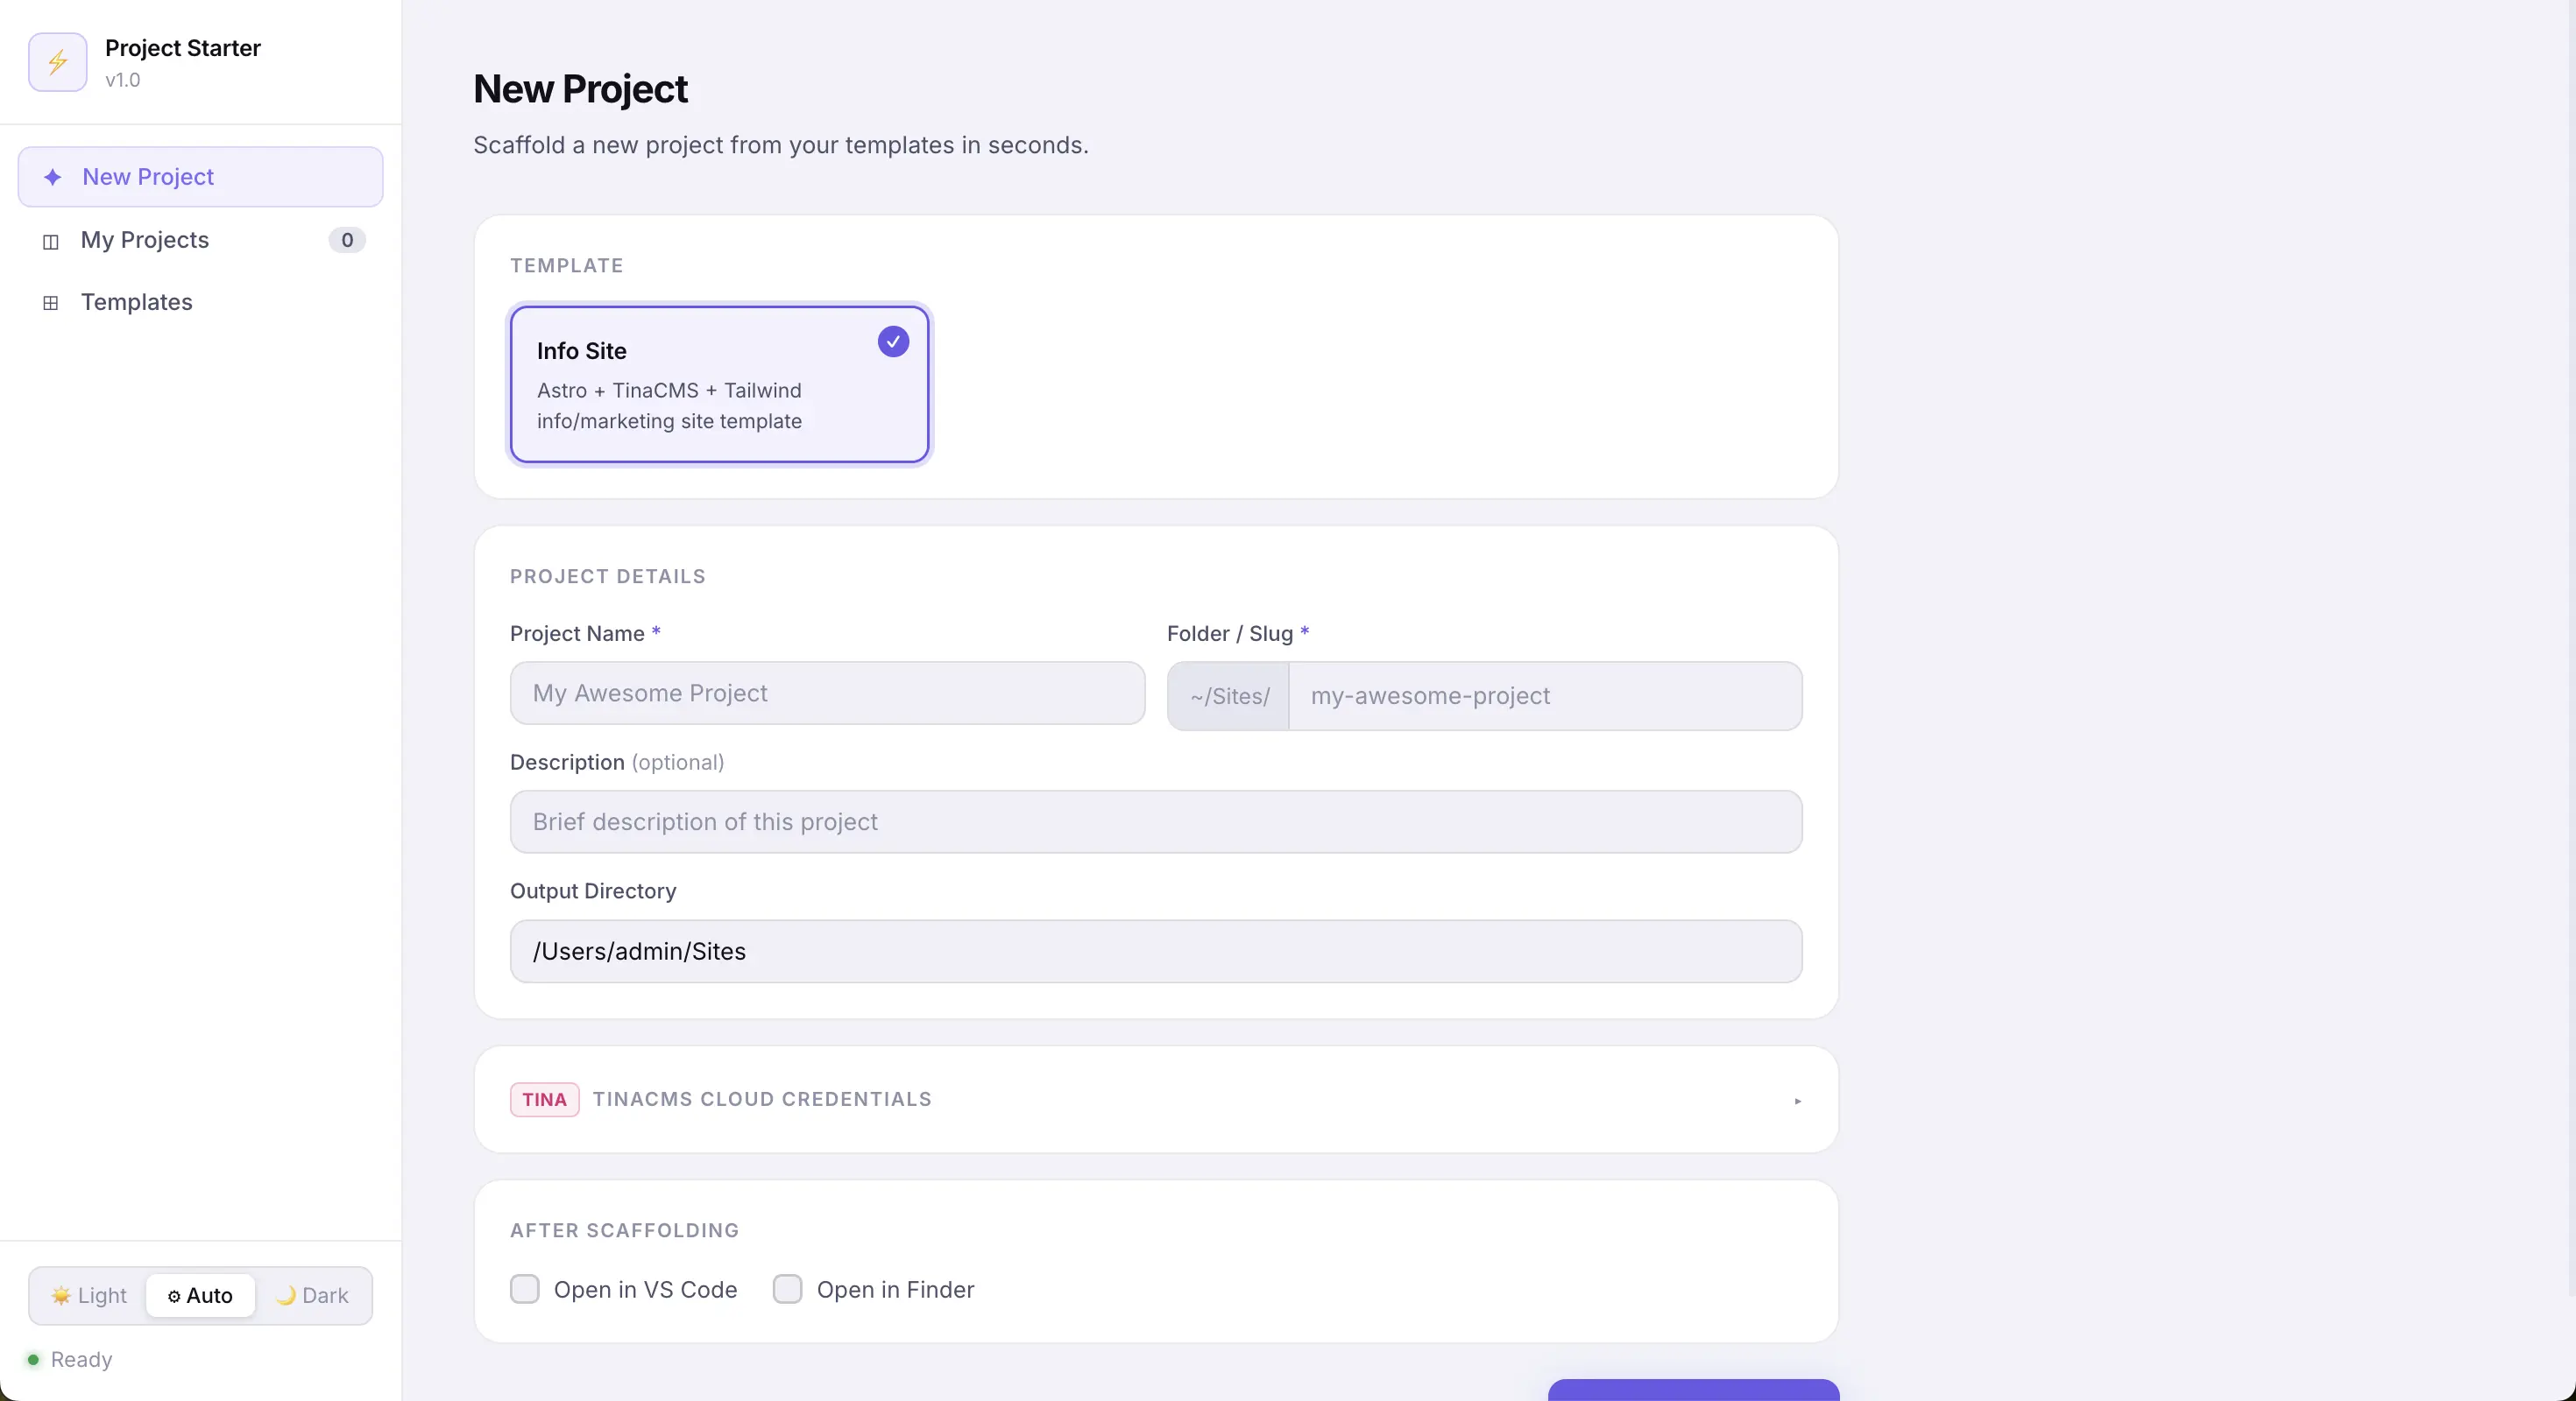Screen dimensions: 2576x1401
Task: Click the Project Starter lightning bolt logo
Action: click(x=57, y=62)
